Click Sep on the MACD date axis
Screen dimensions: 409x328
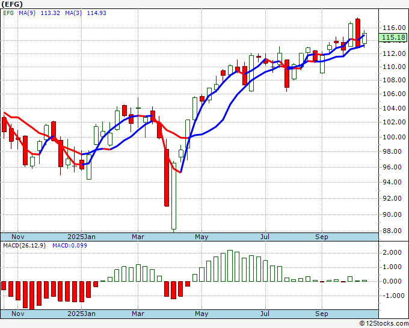click(321, 314)
